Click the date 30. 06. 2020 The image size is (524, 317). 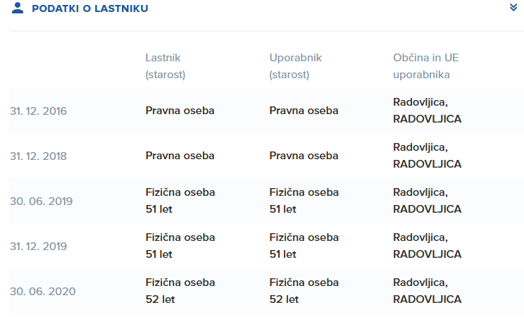pyautogui.click(x=43, y=292)
